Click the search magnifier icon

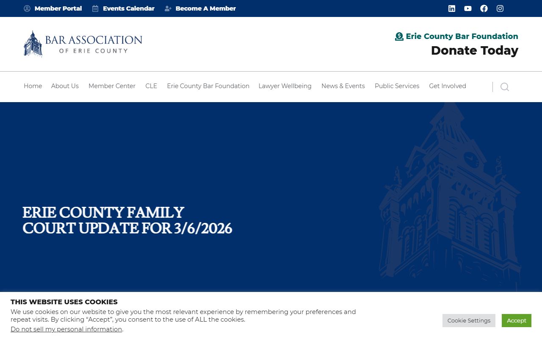tap(504, 87)
